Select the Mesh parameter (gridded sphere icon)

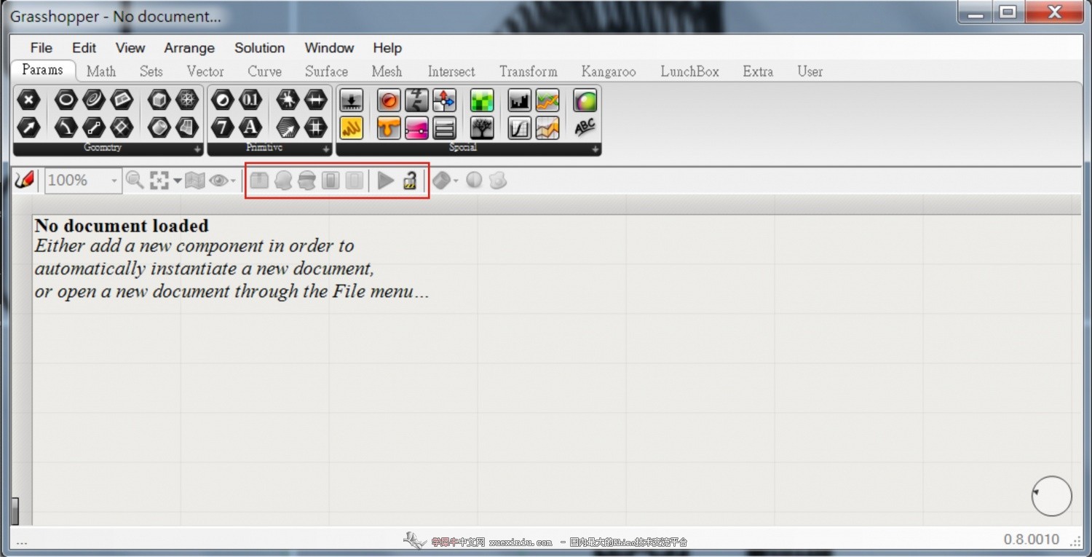click(187, 100)
